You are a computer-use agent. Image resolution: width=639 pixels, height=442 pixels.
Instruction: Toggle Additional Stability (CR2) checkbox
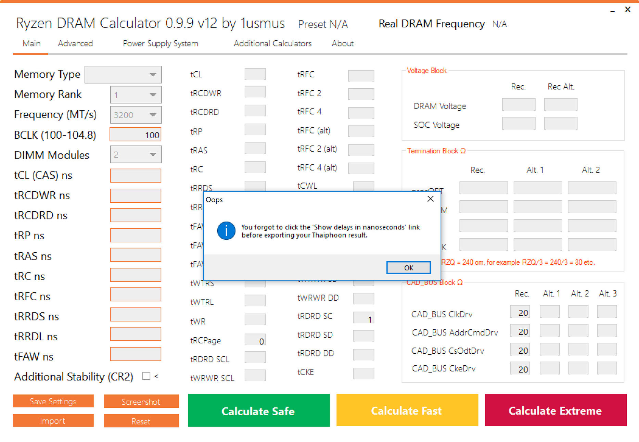(x=146, y=376)
